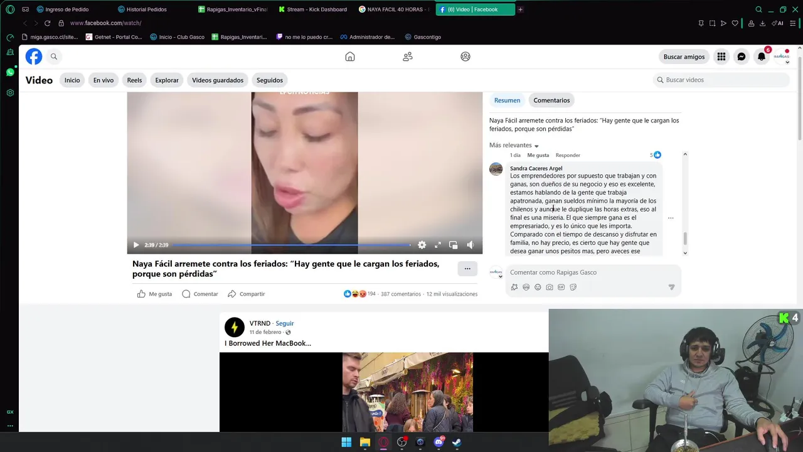Open the Seguidos tab
This screenshot has height=452, width=803.
(x=270, y=80)
